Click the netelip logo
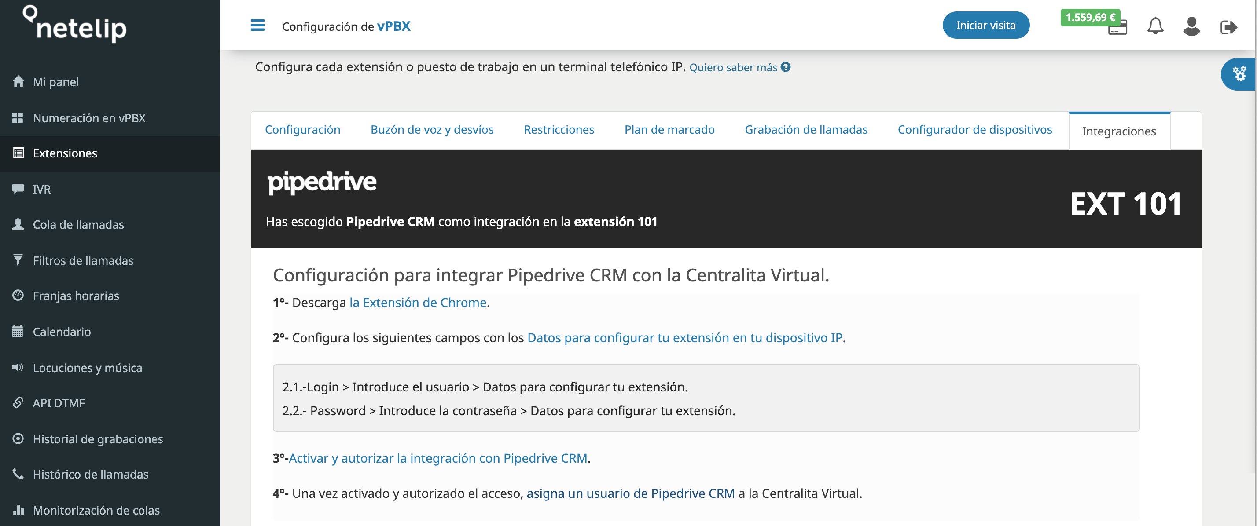 tap(75, 24)
